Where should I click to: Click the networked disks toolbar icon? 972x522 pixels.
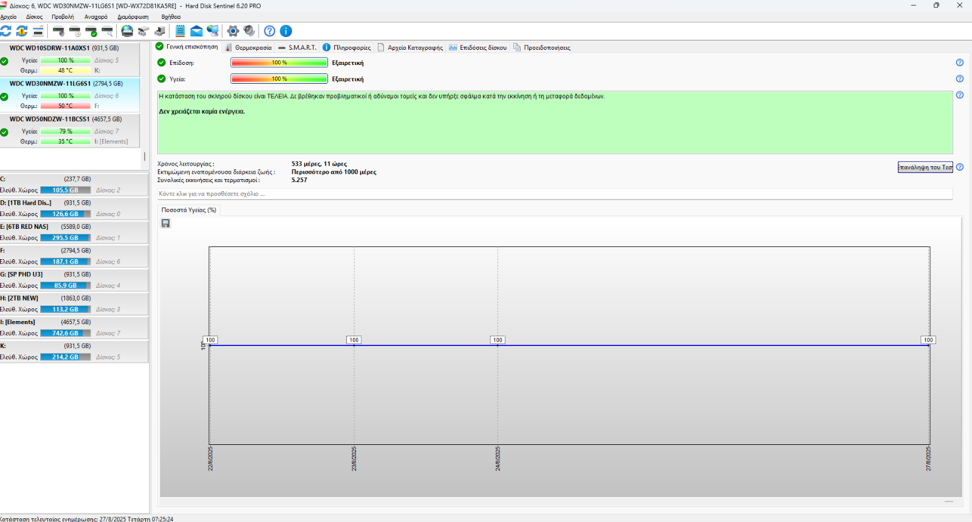pyautogui.click(x=144, y=31)
